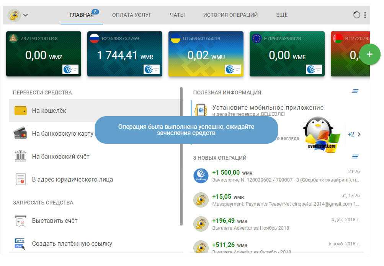Open filter menu for 8 новых операций
This screenshot has width=384, height=266.
355,157
